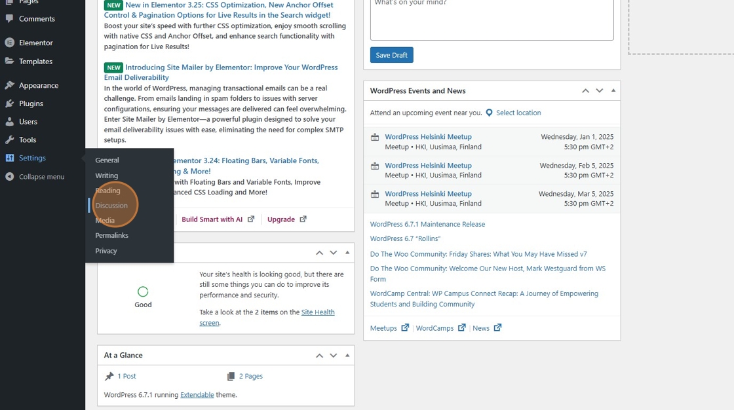Click external link icon beside Build Smart with AI

[251, 219]
